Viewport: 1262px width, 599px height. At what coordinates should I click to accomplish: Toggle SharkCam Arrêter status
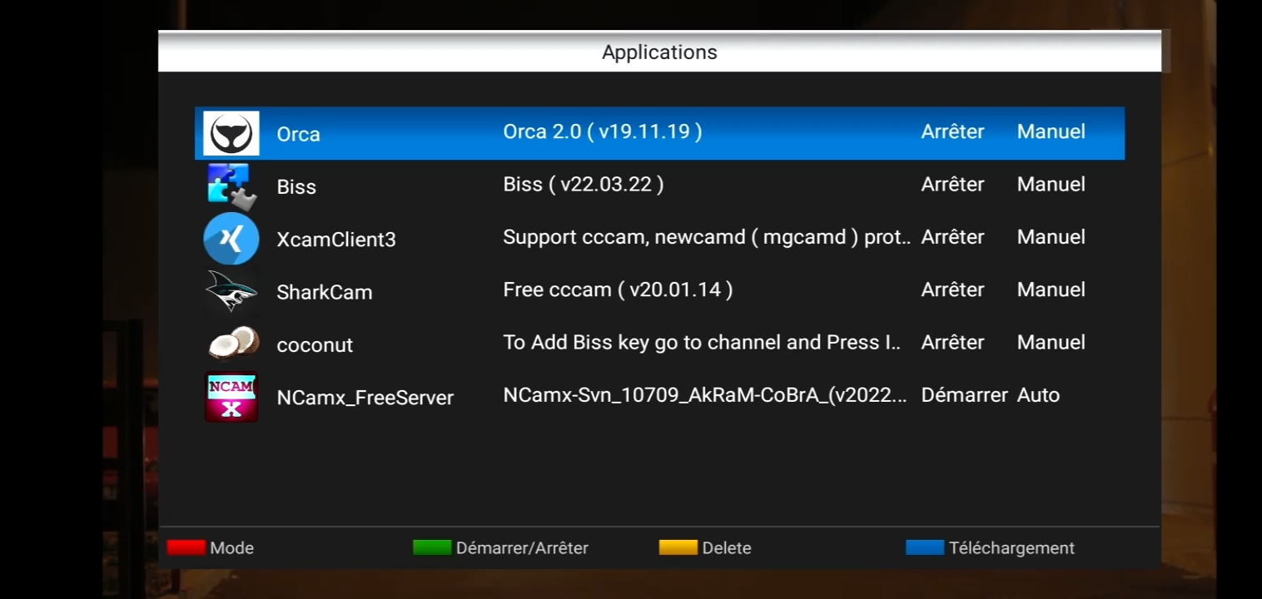click(x=952, y=290)
